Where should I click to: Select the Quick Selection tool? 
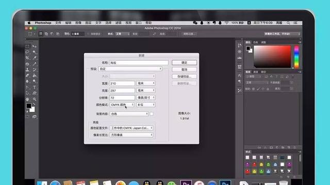[x=35, y=52]
